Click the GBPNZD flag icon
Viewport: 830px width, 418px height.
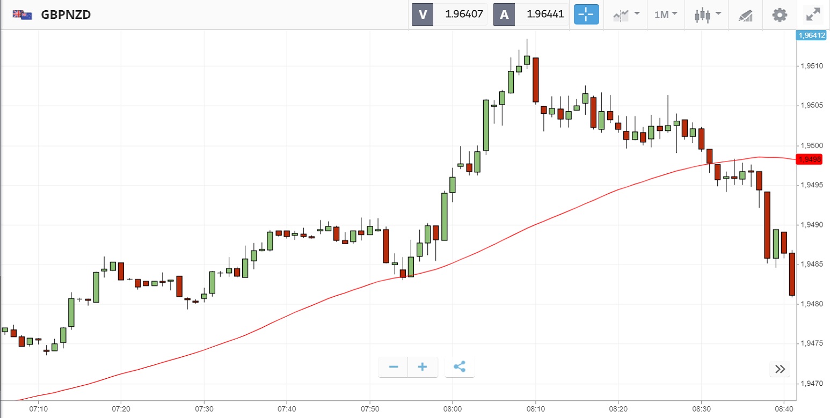coord(22,14)
